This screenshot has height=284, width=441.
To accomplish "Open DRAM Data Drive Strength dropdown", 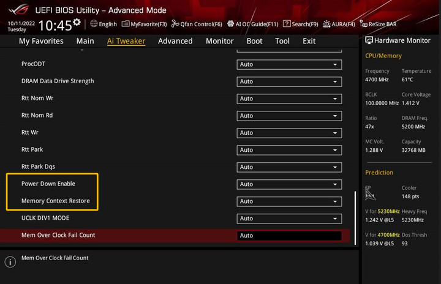I will tap(289, 81).
